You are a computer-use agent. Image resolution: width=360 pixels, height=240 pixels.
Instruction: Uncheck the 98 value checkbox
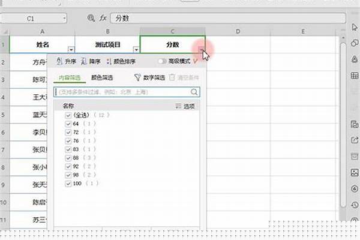coord(68,175)
